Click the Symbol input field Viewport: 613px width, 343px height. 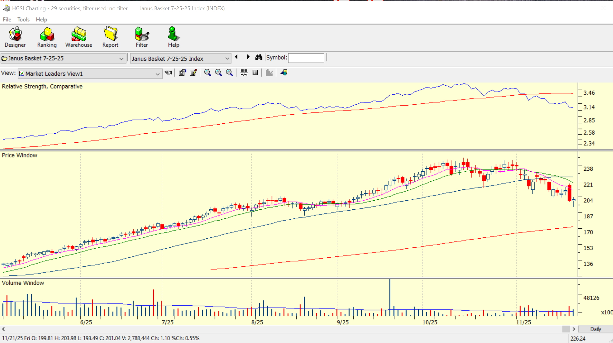click(306, 58)
